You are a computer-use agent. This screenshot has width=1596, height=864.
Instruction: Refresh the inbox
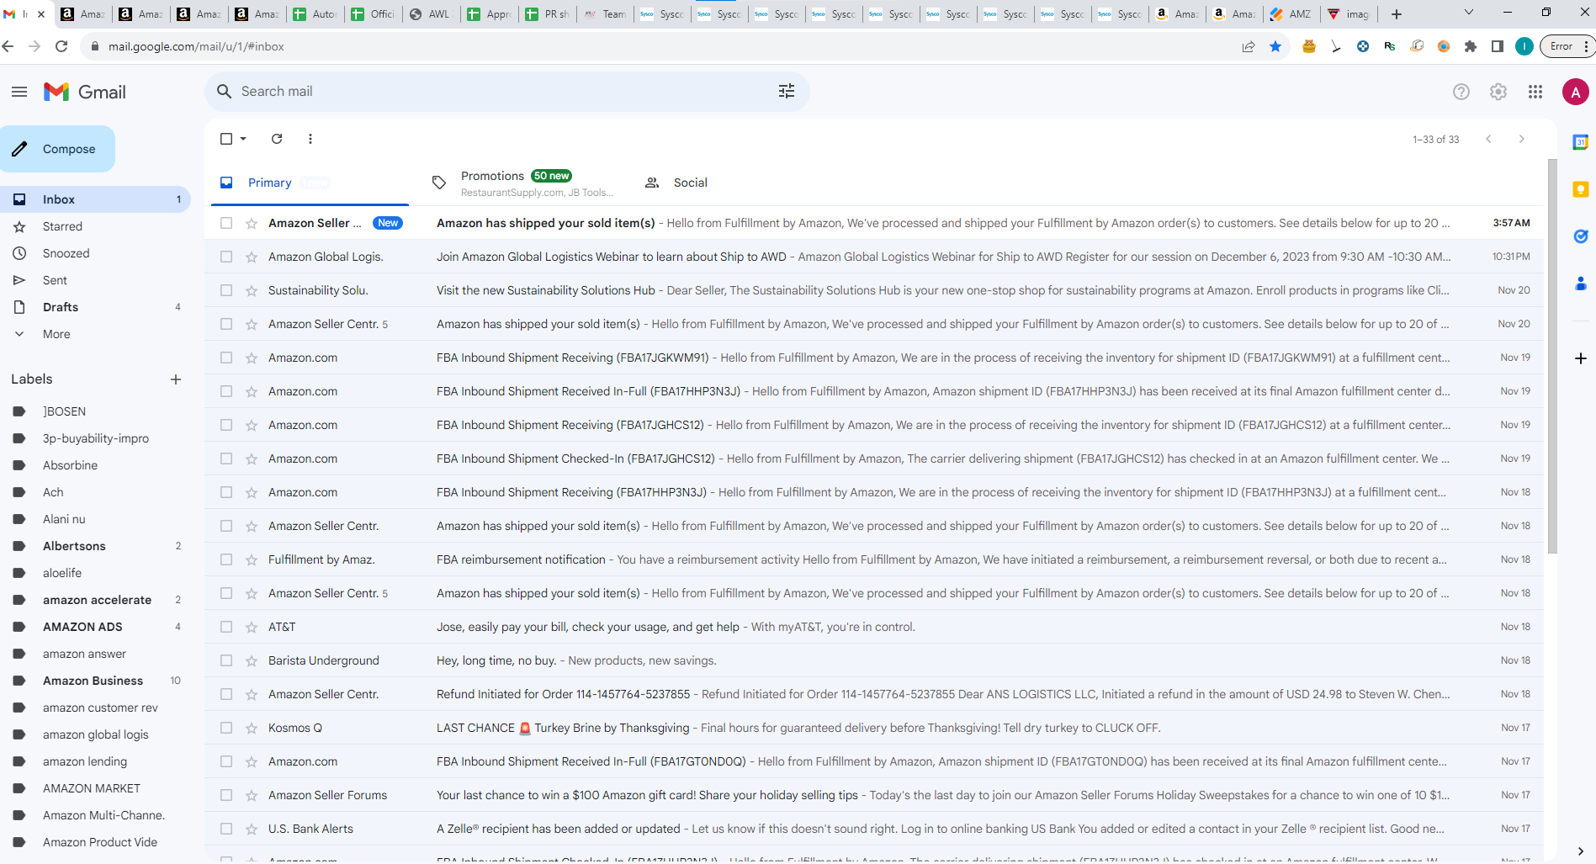pos(277,139)
